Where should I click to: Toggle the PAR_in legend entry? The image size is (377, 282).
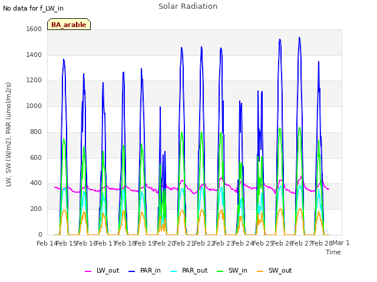click(x=144, y=270)
